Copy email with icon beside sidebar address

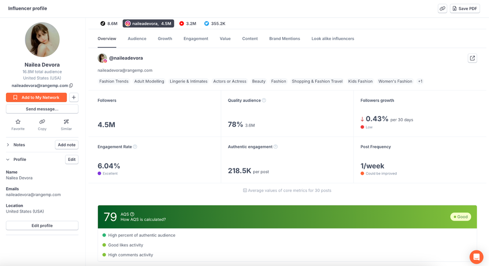tap(71, 86)
